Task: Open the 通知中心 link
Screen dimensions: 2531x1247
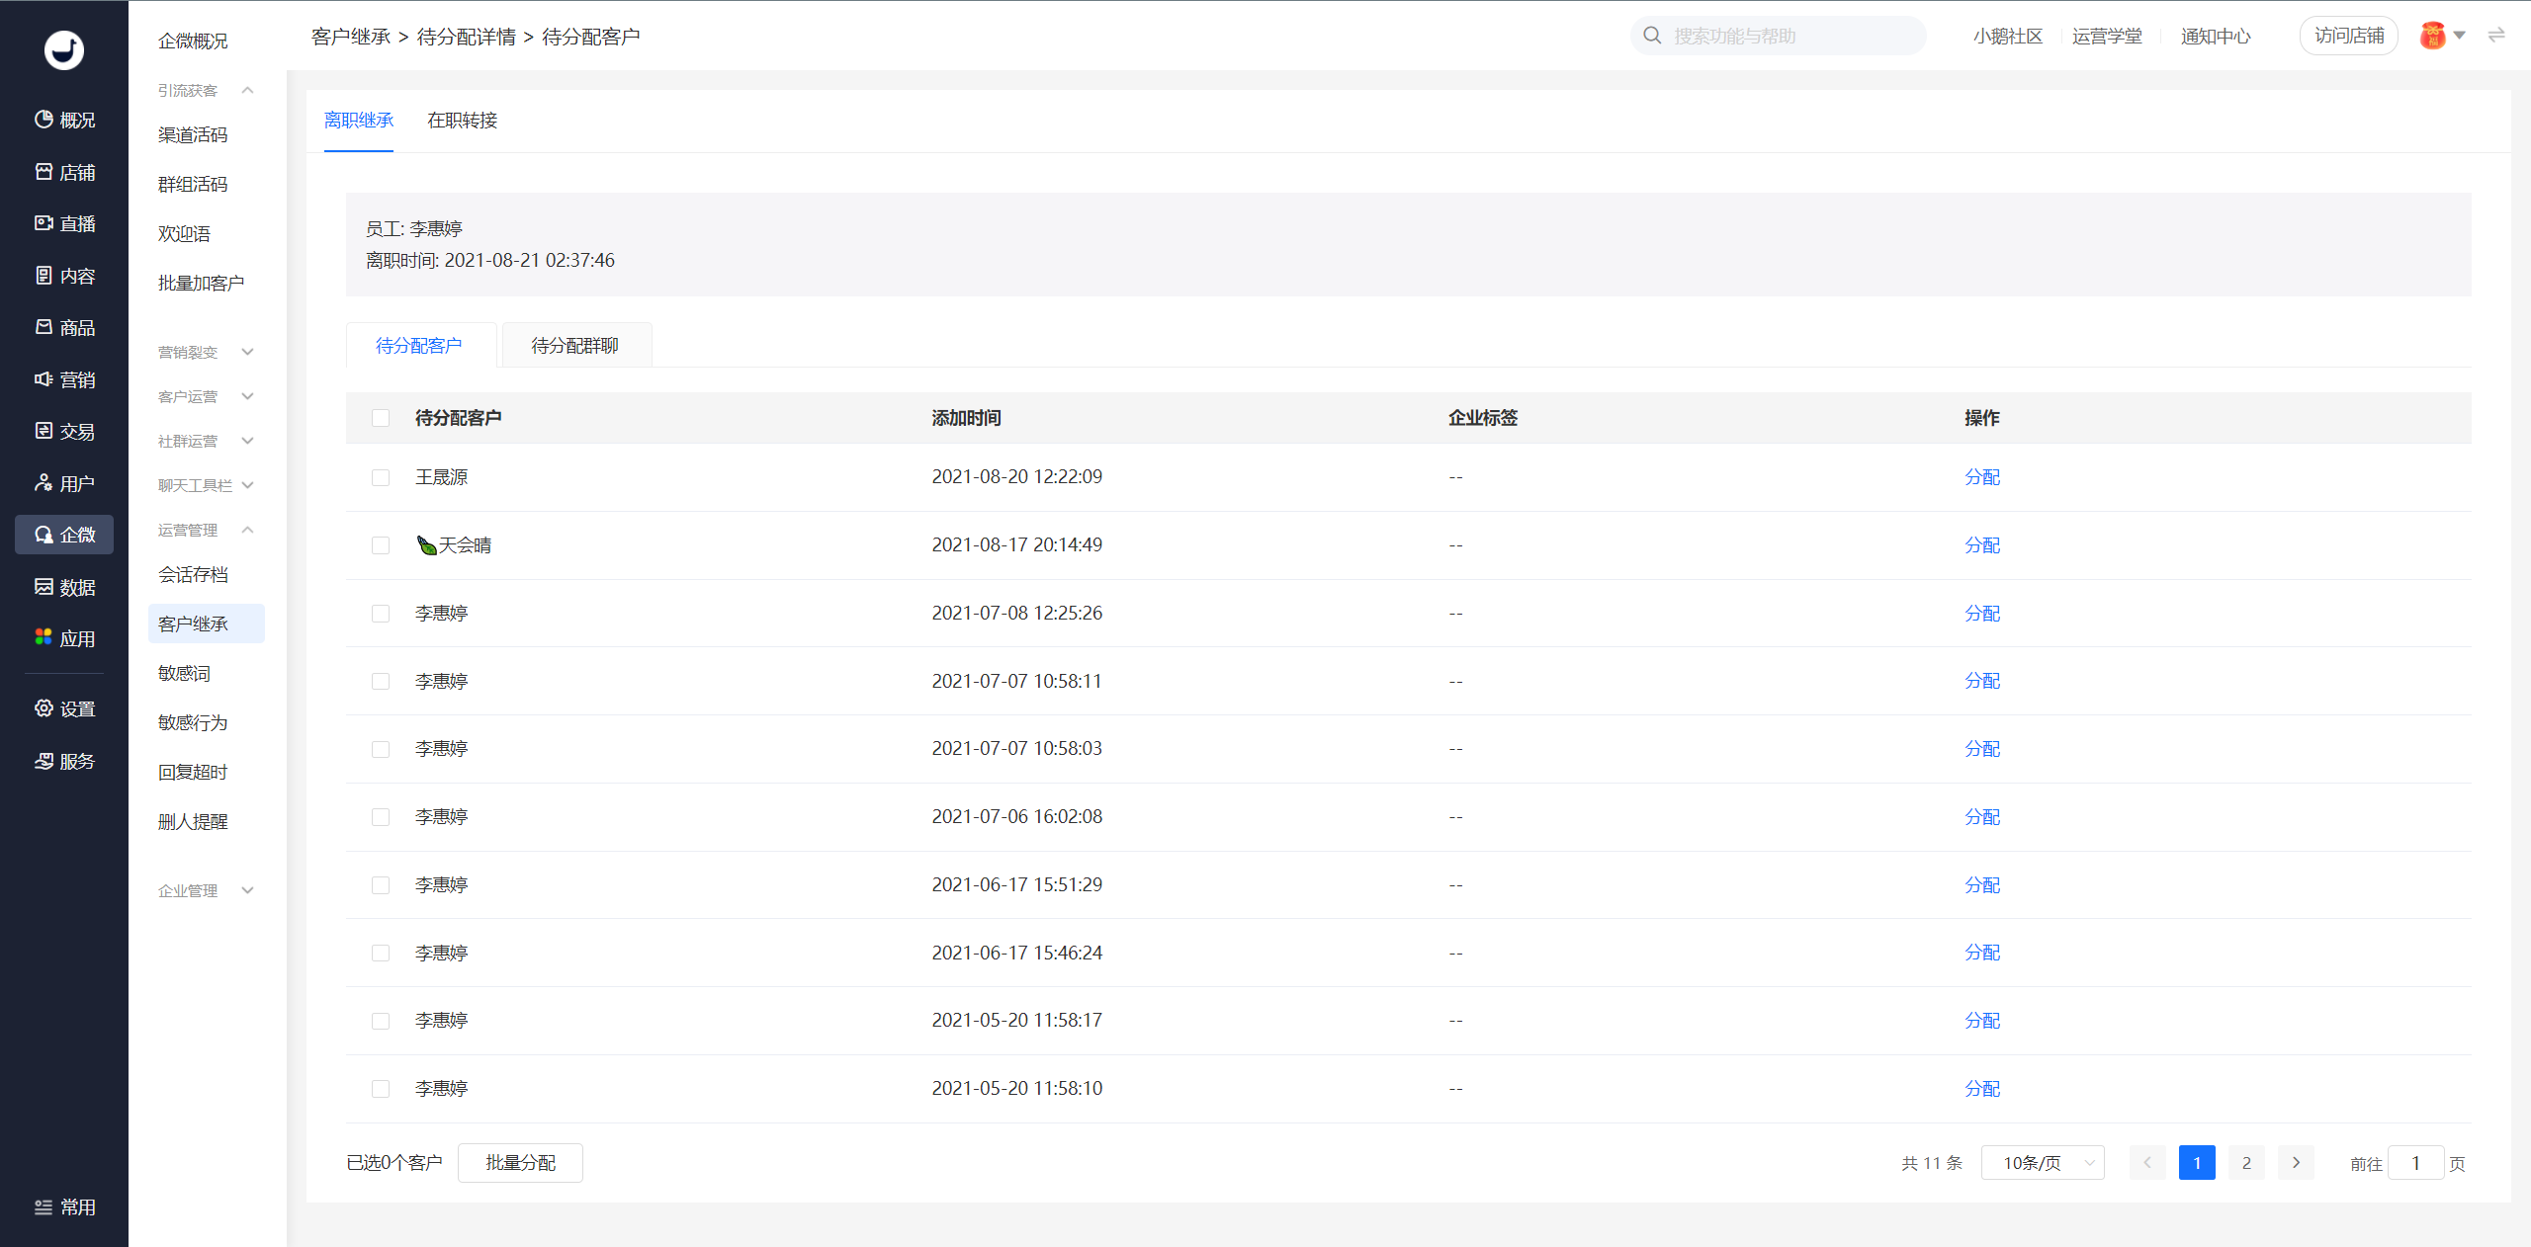Action: (x=2216, y=36)
